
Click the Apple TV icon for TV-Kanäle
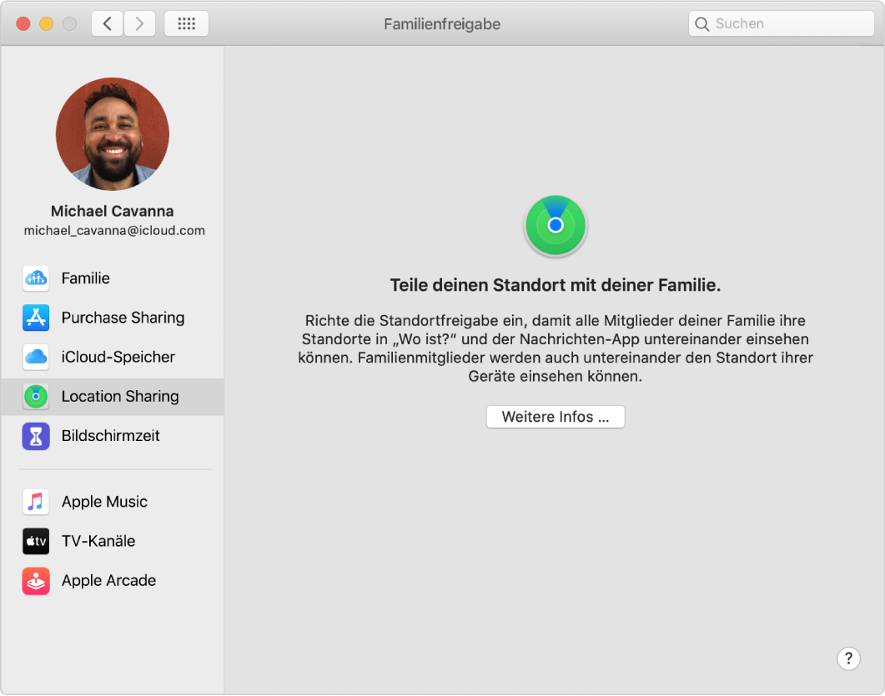coord(36,541)
